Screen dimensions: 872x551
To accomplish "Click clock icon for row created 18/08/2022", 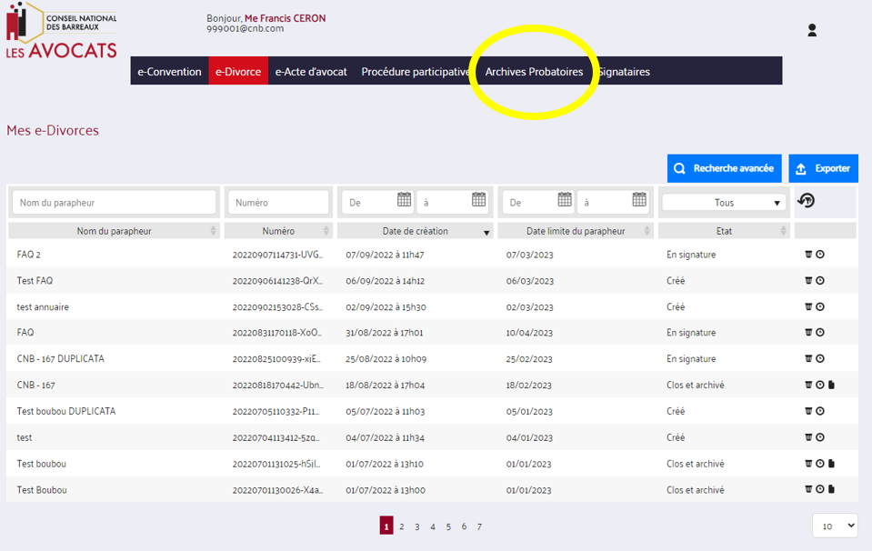I will click(820, 385).
